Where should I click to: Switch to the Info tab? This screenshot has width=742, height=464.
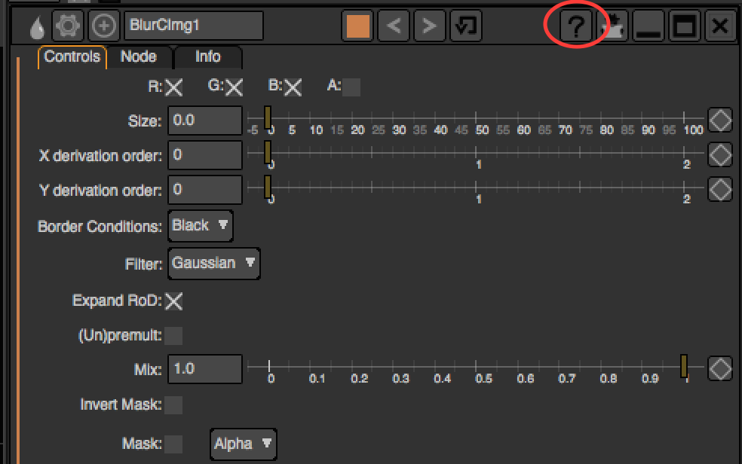point(207,56)
